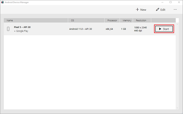Click the Memory column header

coord(126,20)
